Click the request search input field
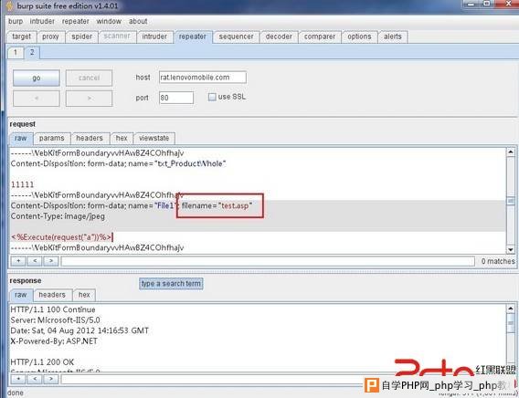This screenshot has height=398, width=519. [268, 261]
